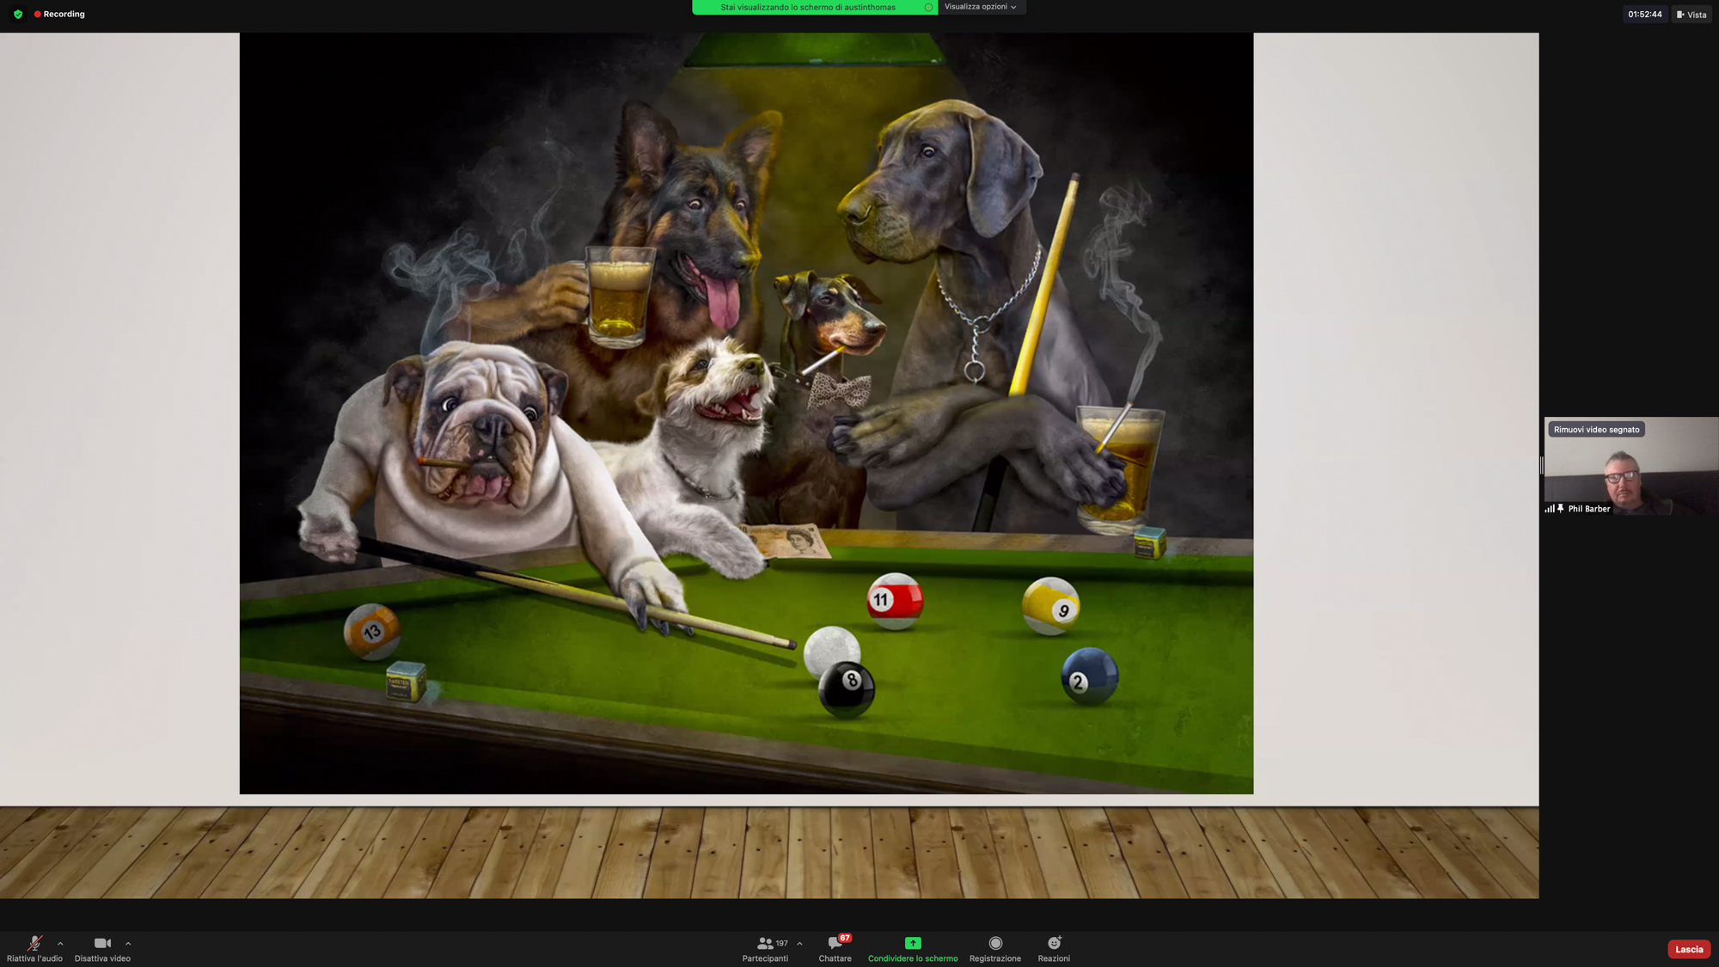
Task: Click the 67 unread chat badge
Action: click(x=845, y=938)
